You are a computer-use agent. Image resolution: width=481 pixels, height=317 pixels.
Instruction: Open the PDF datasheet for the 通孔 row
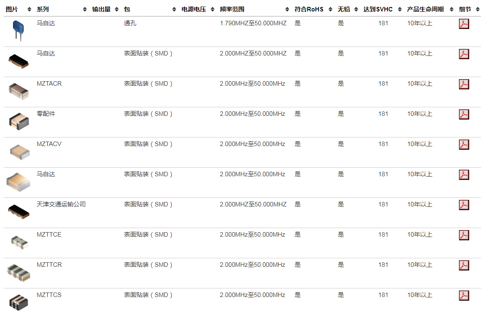[464, 24]
